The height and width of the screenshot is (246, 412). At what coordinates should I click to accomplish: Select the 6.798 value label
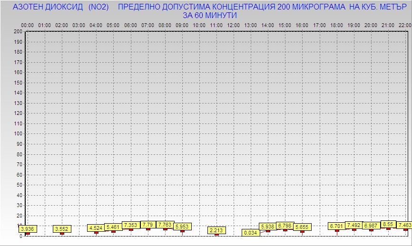point(285,226)
